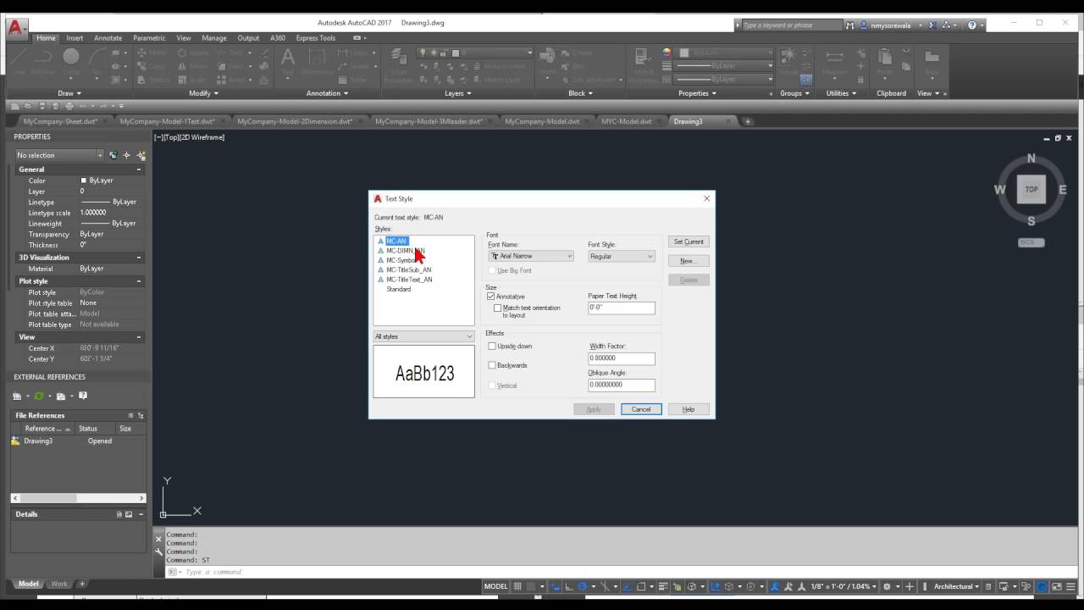Collapse the 3D Visualization section
The height and width of the screenshot is (610, 1084).
pyautogui.click(x=139, y=258)
